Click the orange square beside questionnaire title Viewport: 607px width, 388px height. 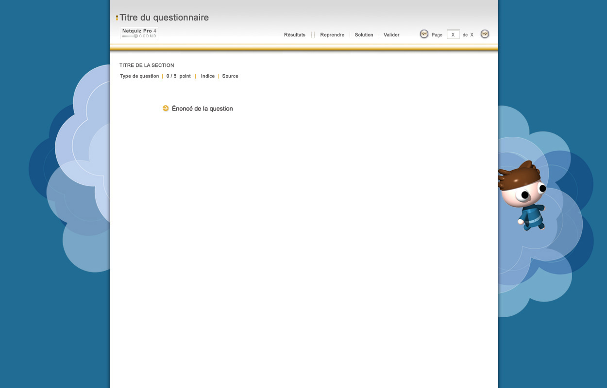click(117, 18)
